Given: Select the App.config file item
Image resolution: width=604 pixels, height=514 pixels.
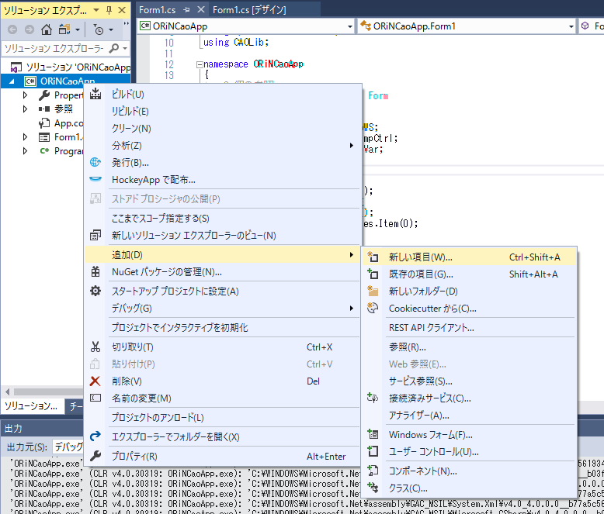Looking at the screenshot, I should pyautogui.click(x=61, y=123).
